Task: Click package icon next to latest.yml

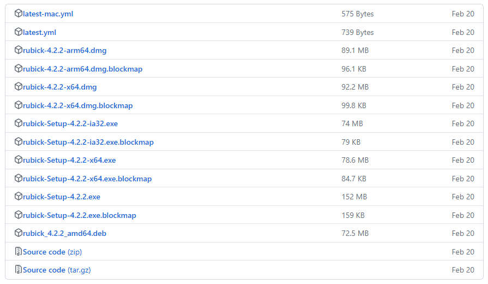Action: [19, 32]
